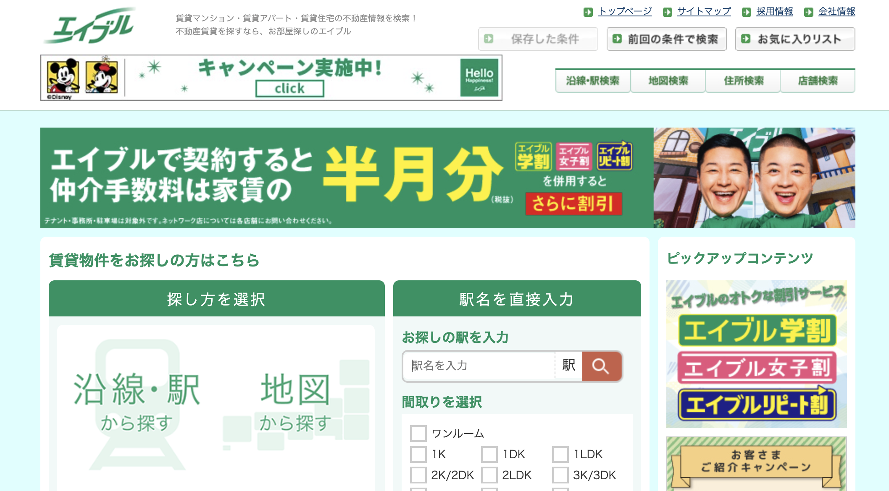
Task: Click arrow icon beside 採用情報
Action: point(746,12)
